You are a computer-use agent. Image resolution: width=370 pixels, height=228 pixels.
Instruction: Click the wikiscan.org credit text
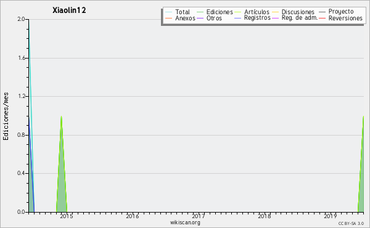click(x=185, y=222)
